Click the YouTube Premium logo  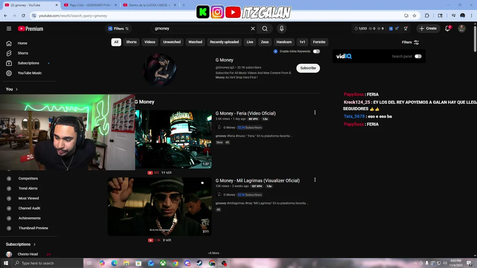pos(31,29)
